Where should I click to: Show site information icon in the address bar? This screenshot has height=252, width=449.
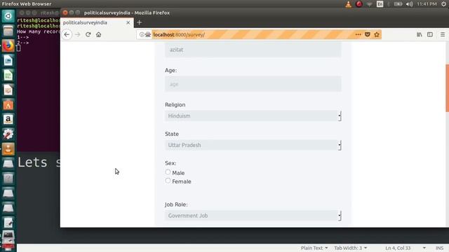click(142, 34)
